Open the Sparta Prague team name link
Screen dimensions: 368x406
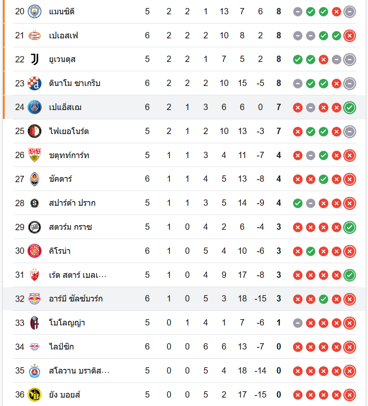(72, 203)
